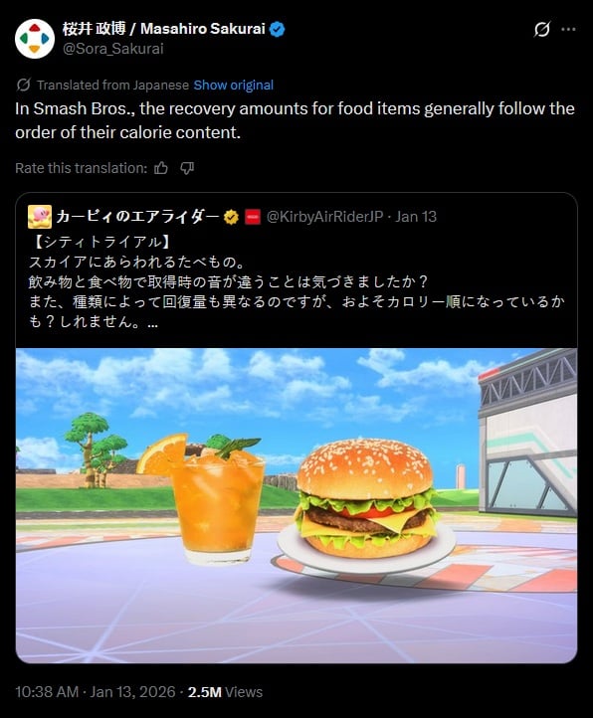Expand the truncated quoted post text

pos(152,322)
